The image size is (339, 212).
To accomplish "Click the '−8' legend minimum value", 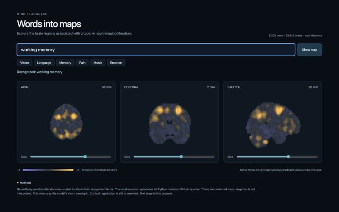I will tap(19, 170).
